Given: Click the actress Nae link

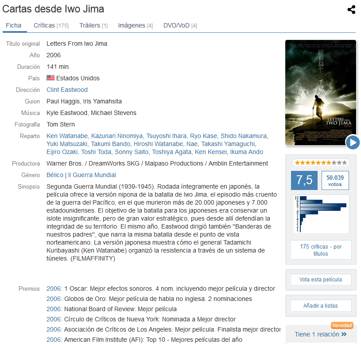Looking at the screenshot, I should point(192,144).
